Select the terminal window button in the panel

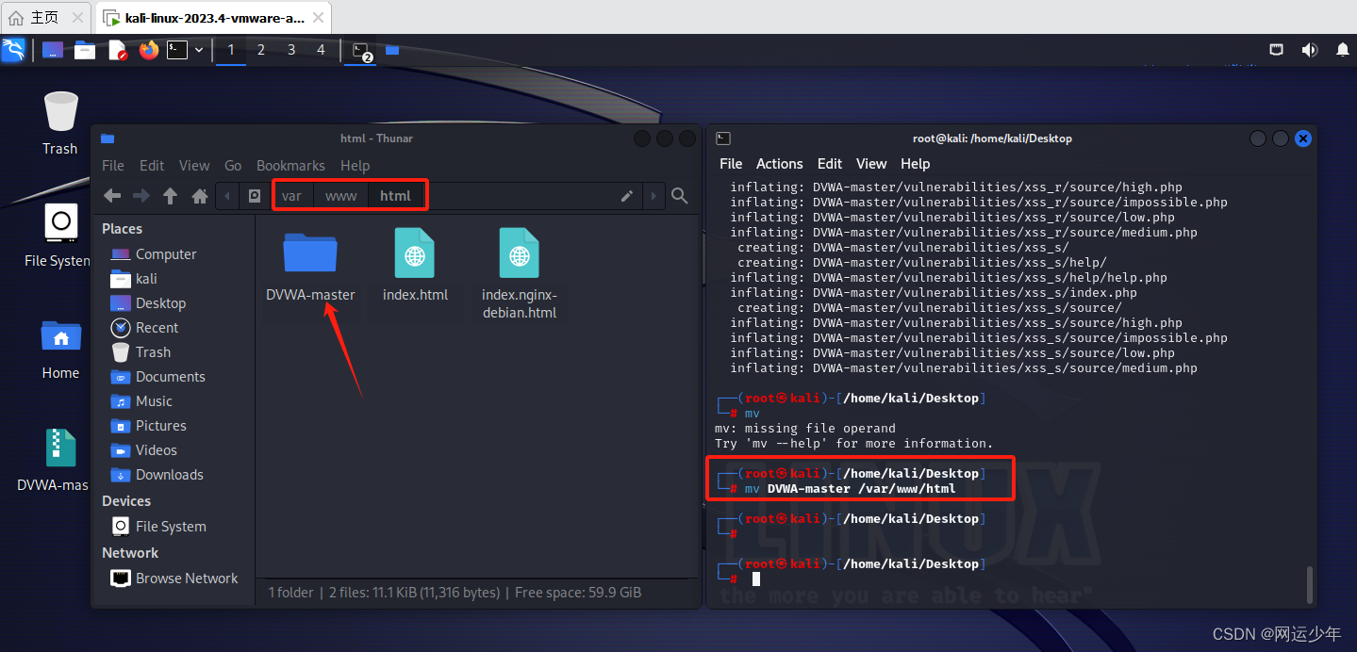(x=362, y=51)
